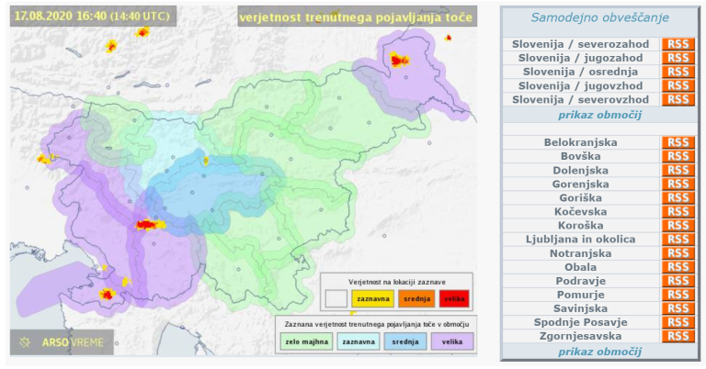This screenshot has height=369, width=706.
Task: Select purple 'velika' area legend box
Action: (450, 341)
